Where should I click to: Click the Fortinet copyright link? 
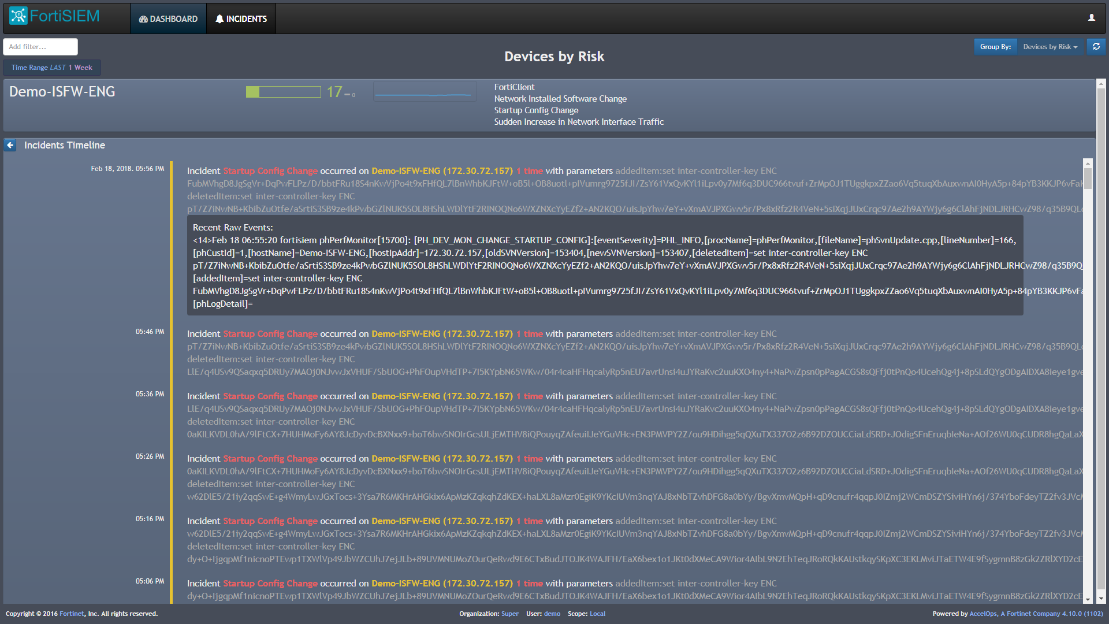[x=72, y=614]
